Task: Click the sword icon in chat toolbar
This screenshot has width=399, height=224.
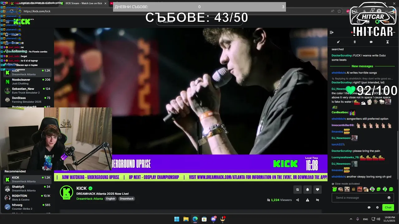Action: [x=338, y=42]
